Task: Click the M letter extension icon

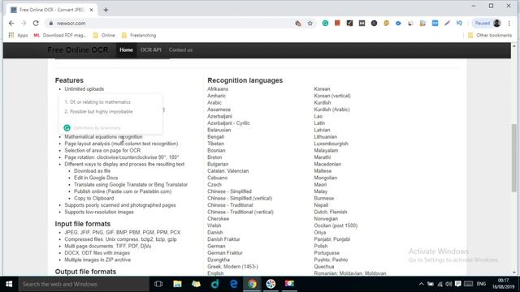Action: pos(362,24)
